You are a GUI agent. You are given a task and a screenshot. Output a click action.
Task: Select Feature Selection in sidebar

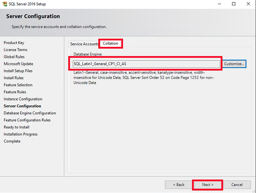(18, 85)
